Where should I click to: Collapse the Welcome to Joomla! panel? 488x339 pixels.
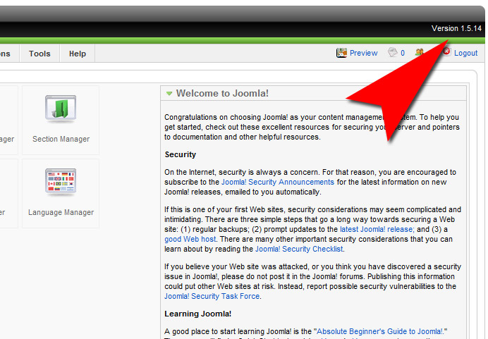[169, 93]
